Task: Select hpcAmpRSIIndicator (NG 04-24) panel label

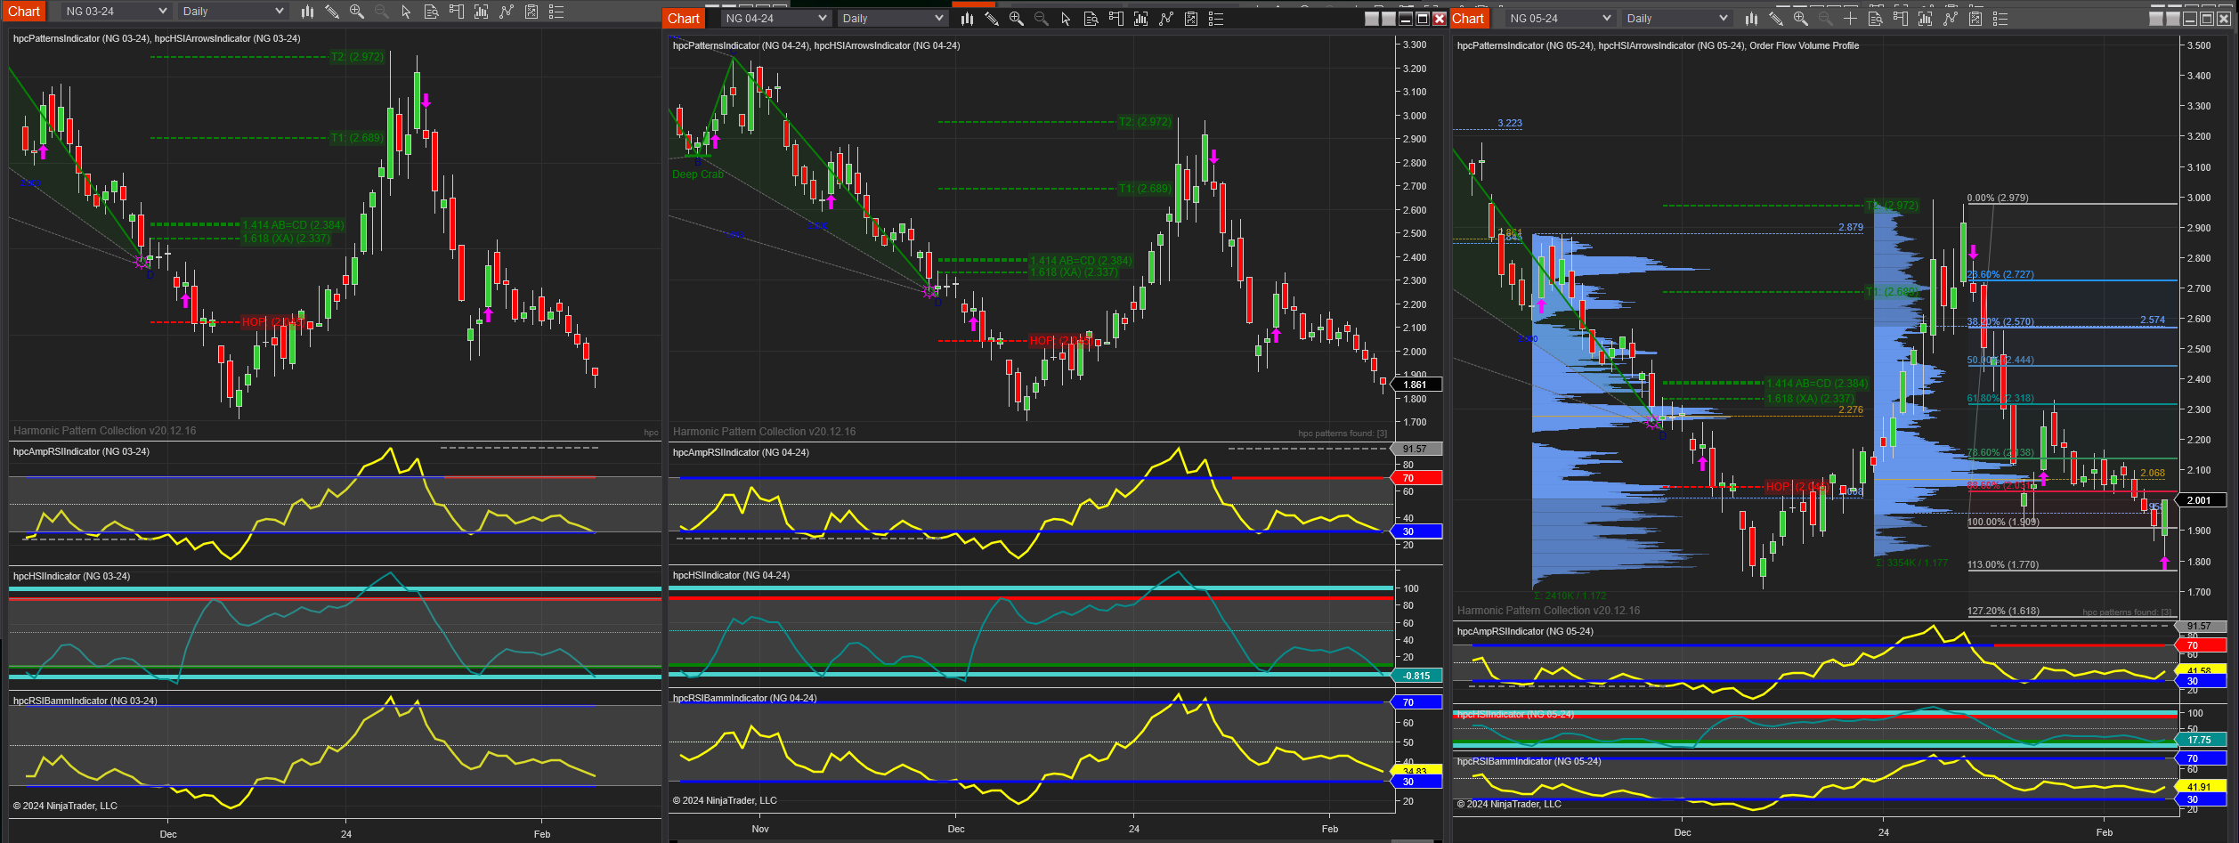Action: [741, 452]
